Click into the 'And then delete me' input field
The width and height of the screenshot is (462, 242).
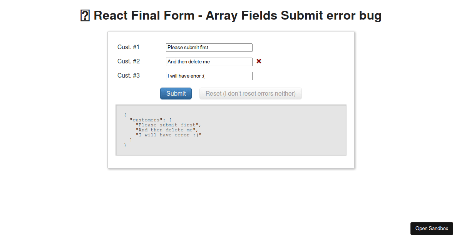coord(209,62)
